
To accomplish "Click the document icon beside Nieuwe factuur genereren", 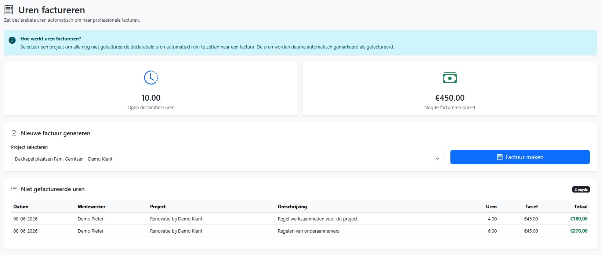I will [x=14, y=133].
